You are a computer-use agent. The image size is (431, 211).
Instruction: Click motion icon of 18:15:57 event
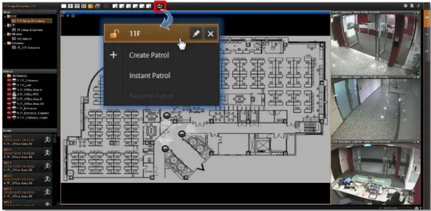click(x=47, y=179)
